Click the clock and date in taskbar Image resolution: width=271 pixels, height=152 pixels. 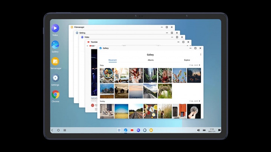212,130
